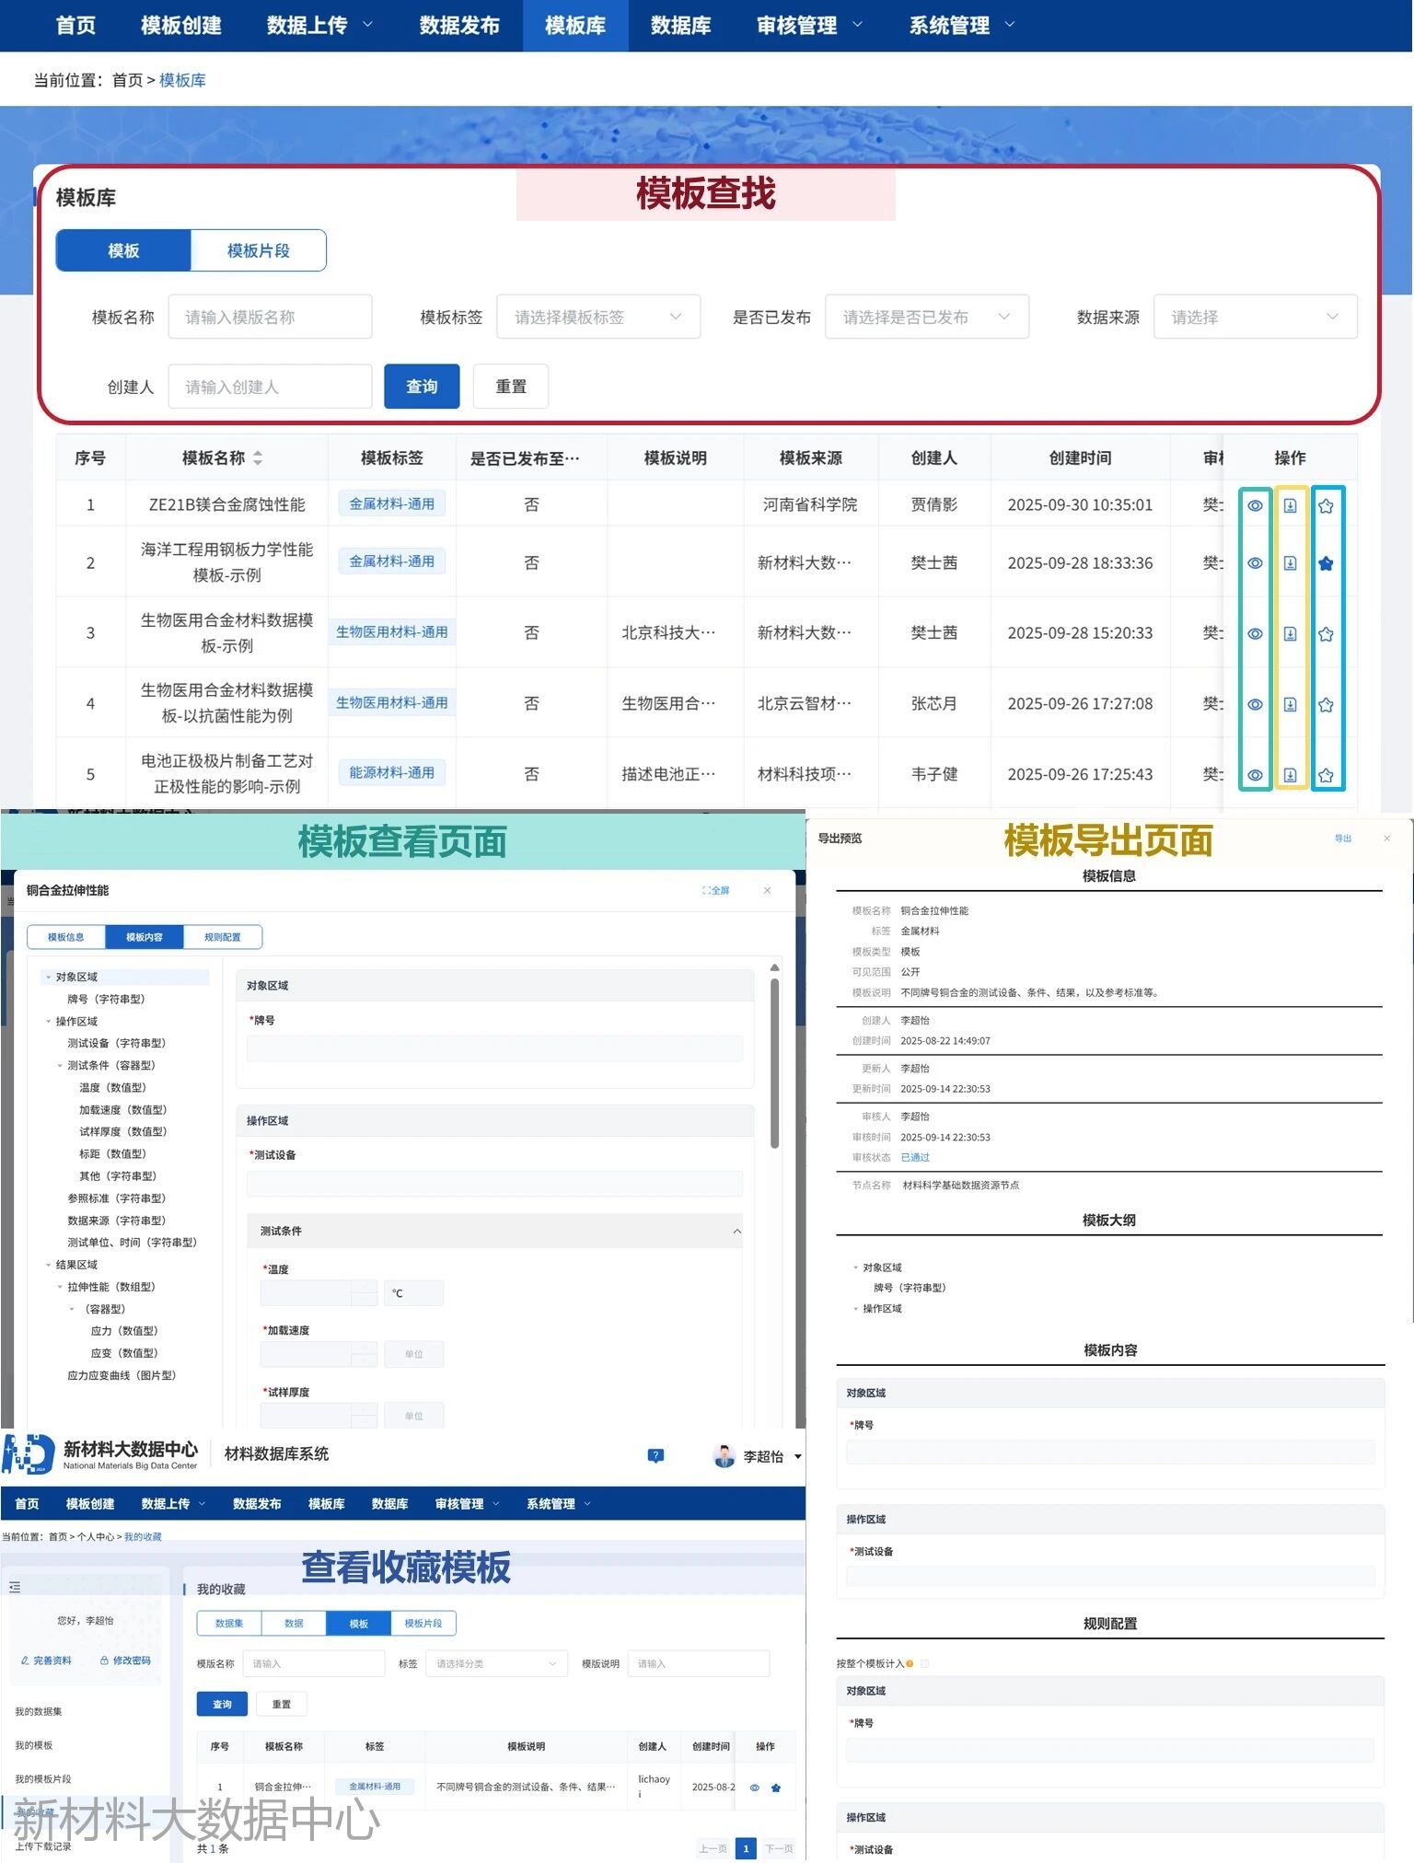Screen dimensions: 1414x1863
Task: Toggle the favorite star for table row 5
Action: click(1326, 775)
